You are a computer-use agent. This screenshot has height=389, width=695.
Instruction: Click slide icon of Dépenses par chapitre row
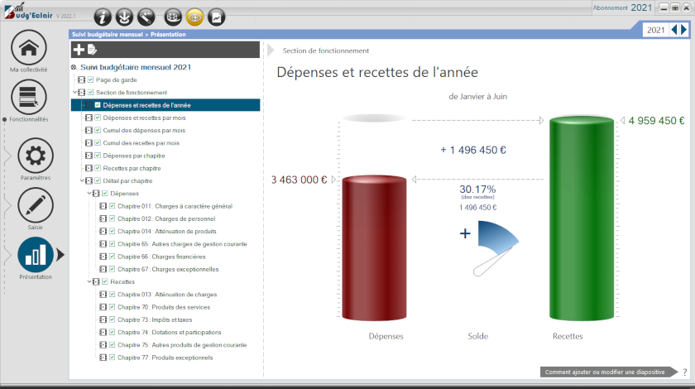(89, 156)
